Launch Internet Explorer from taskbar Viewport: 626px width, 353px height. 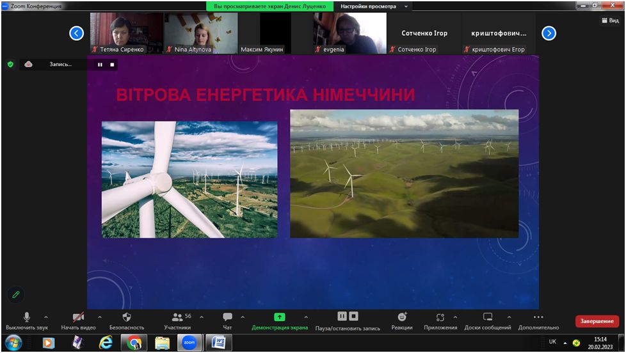click(106, 343)
